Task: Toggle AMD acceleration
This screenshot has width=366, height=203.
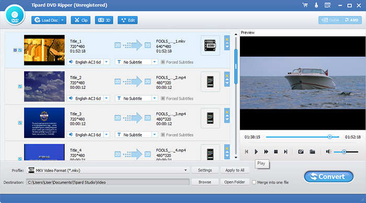Action: (351, 20)
